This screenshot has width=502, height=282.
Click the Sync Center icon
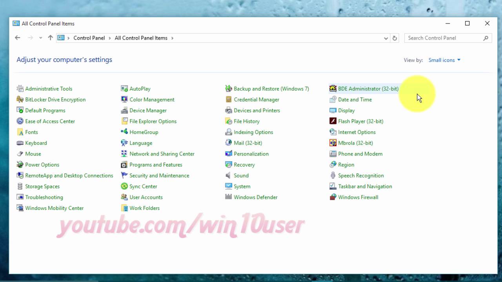tap(124, 186)
